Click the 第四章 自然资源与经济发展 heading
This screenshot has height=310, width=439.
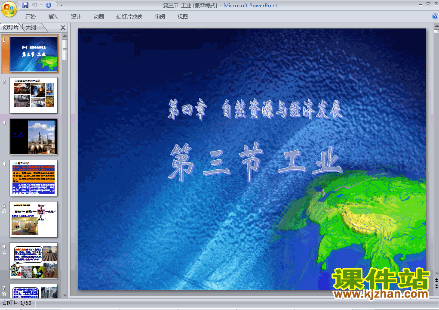point(255,110)
